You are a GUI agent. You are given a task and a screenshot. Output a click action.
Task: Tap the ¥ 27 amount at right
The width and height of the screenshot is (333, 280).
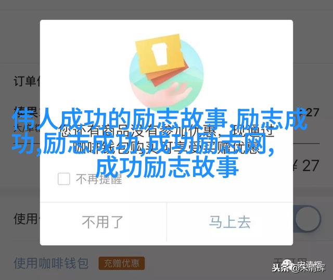pos(306,166)
